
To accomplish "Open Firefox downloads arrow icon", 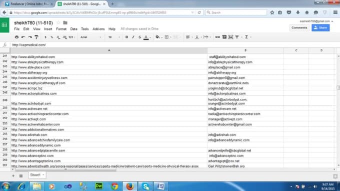I will (297, 12).
